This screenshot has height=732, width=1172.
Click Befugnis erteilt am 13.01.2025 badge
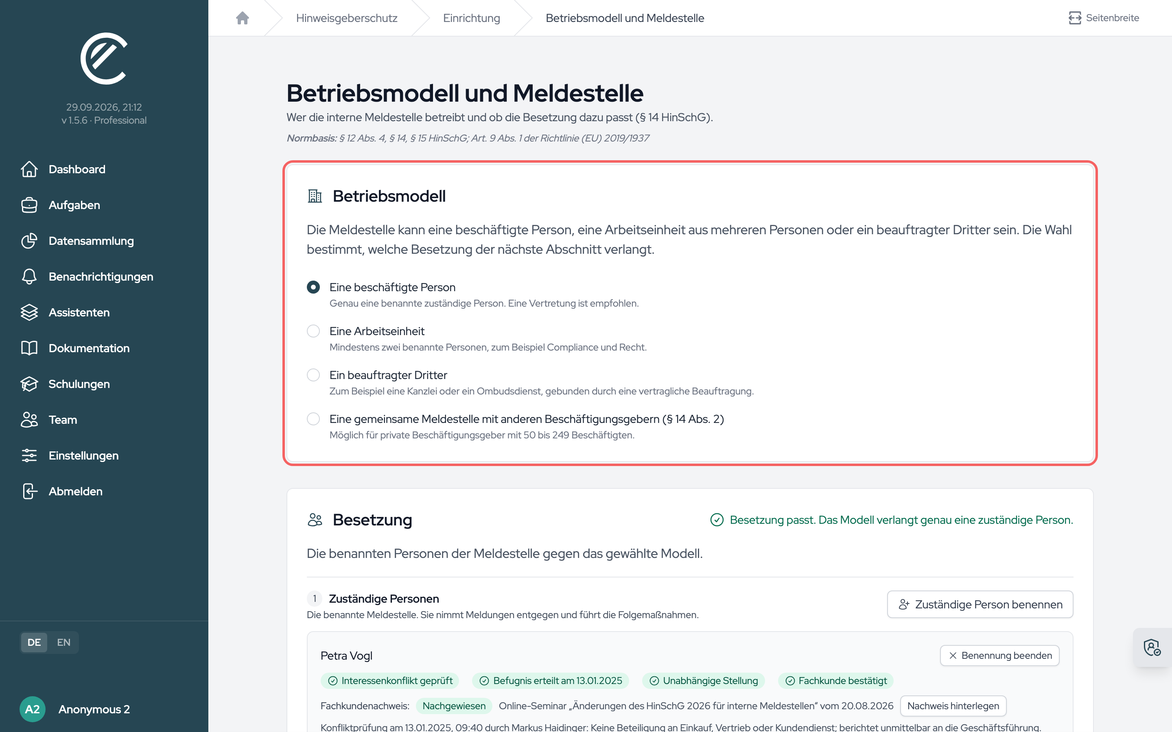(551, 681)
